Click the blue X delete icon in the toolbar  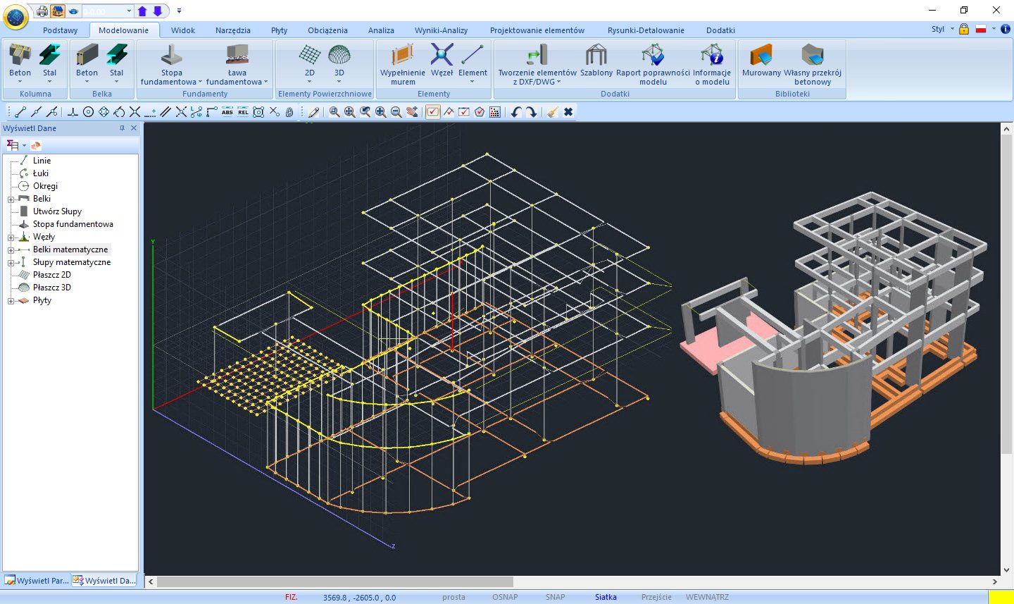pos(568,112)
